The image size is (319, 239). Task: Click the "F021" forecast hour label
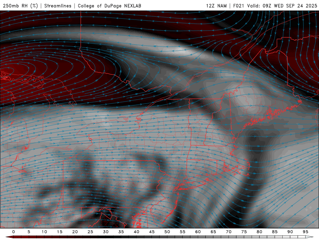[x=238, y=6]
